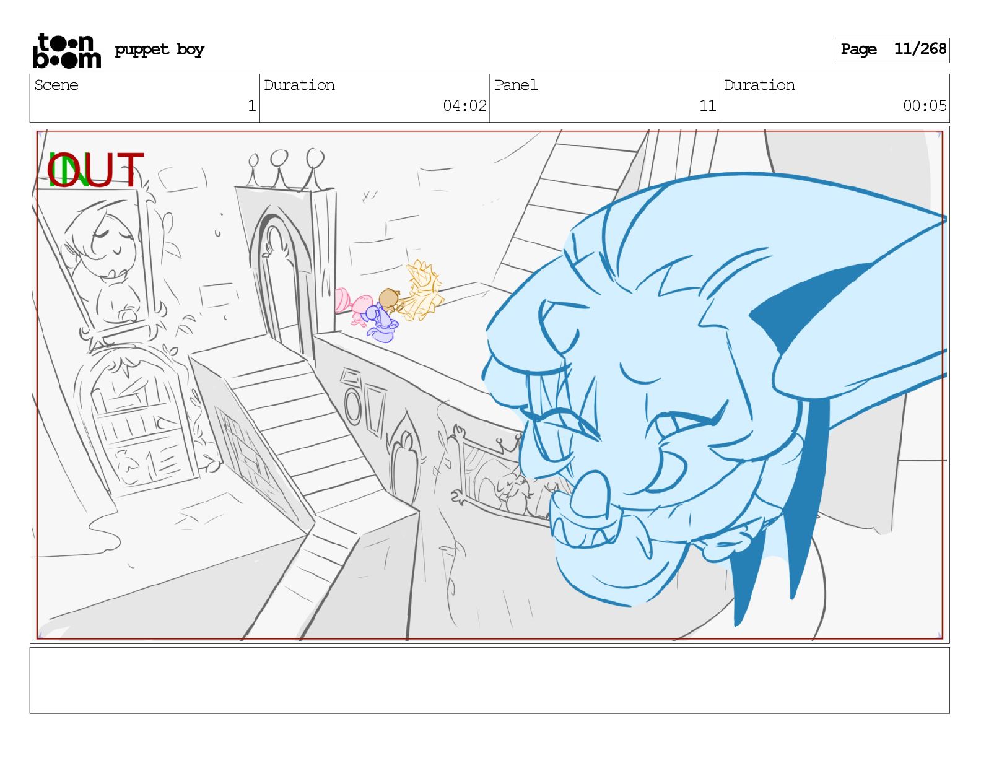The height and width of the screenshot is (758, 981).
Task: Select the 'Duration' label beside Scene
Action: click(299, 85)
